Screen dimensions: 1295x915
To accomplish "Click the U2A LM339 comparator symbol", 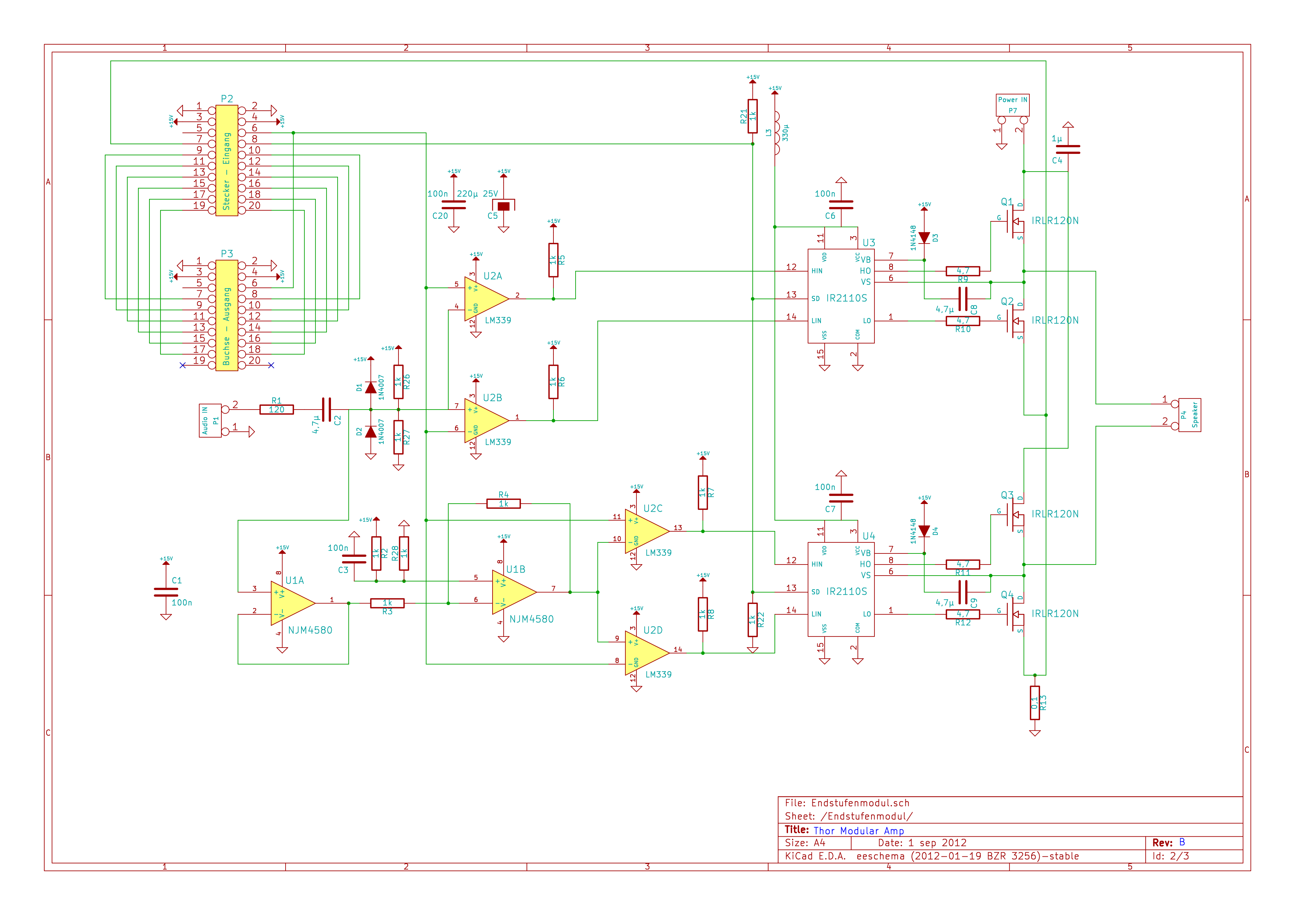I will [x=484, y=298].
